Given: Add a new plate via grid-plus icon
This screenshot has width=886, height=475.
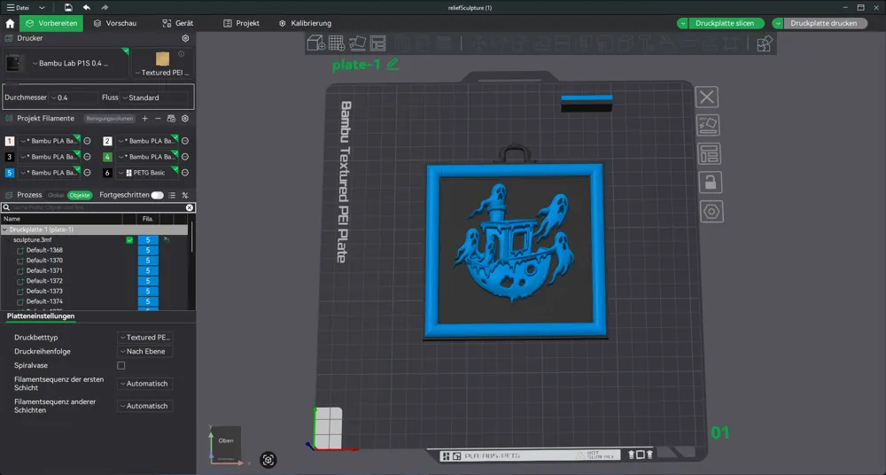Looking at the screenshot, I should pos(337,43).
